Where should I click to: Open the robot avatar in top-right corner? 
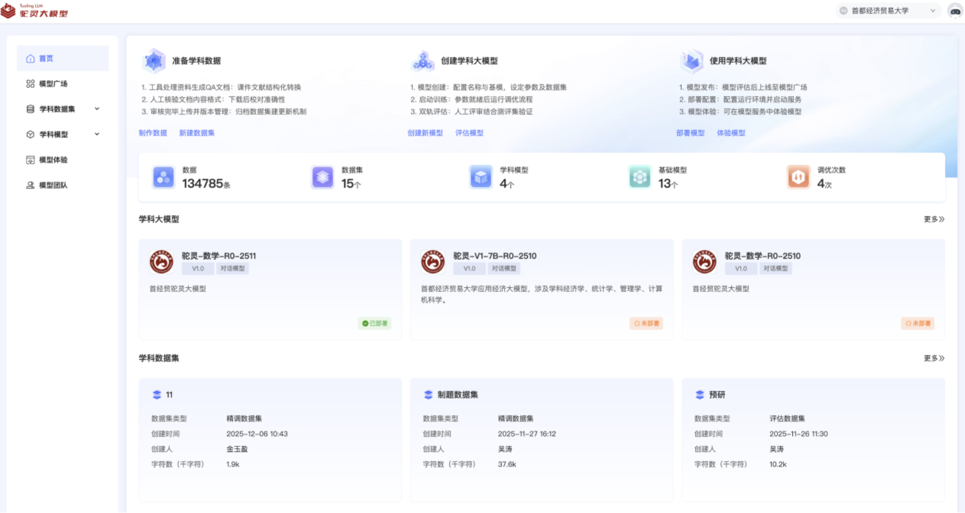pos(954,11)
